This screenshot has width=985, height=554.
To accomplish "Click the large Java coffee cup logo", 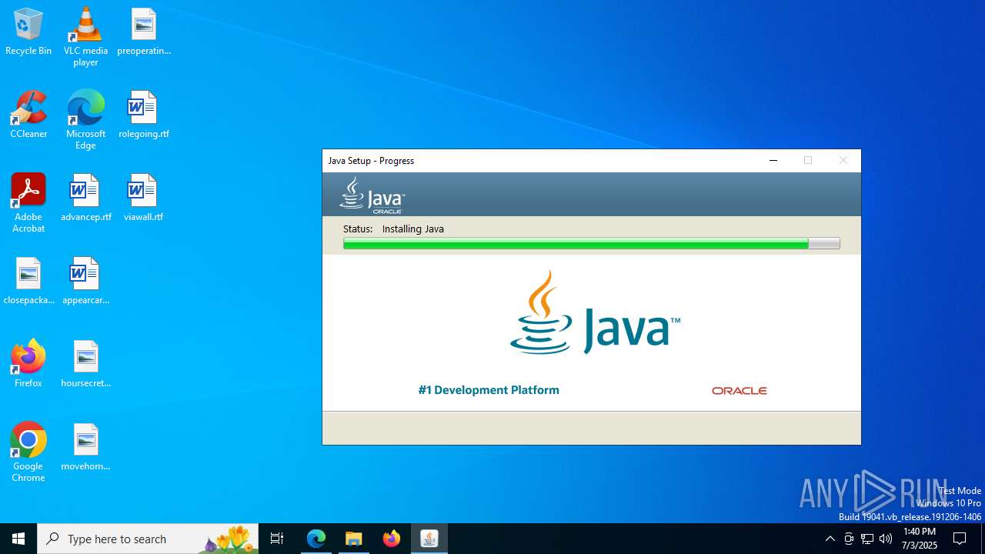I will [595, 312].
